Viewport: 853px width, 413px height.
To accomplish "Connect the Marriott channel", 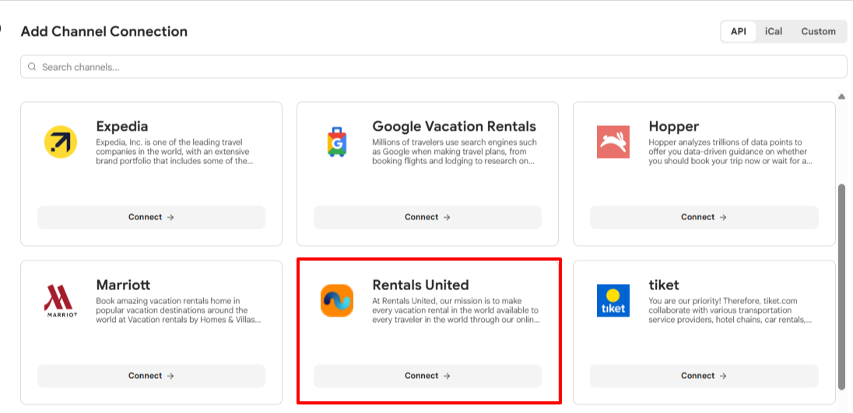I will pos(151,376).
